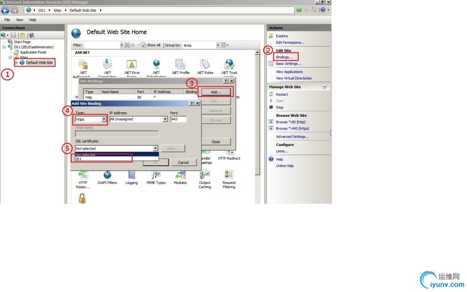
Task: Select the http port 80 binding row
Action: (140, 97)
